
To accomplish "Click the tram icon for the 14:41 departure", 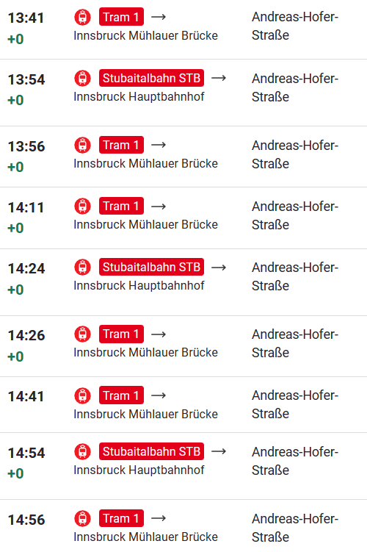I will point(83,395).
